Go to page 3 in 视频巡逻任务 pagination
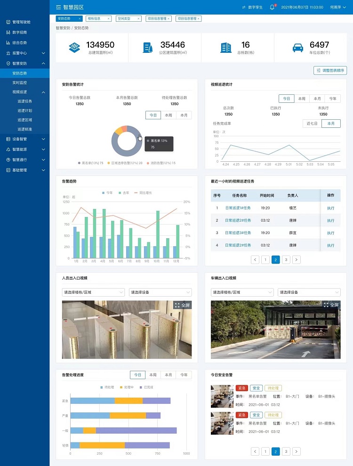The height and width of the screenshot is (466, 353). (286, 260)
